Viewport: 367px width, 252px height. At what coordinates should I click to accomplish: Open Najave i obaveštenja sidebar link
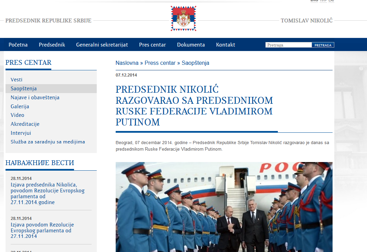(35, 98)
